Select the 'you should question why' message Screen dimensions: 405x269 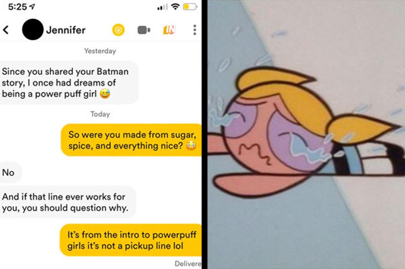coord(67,202)
